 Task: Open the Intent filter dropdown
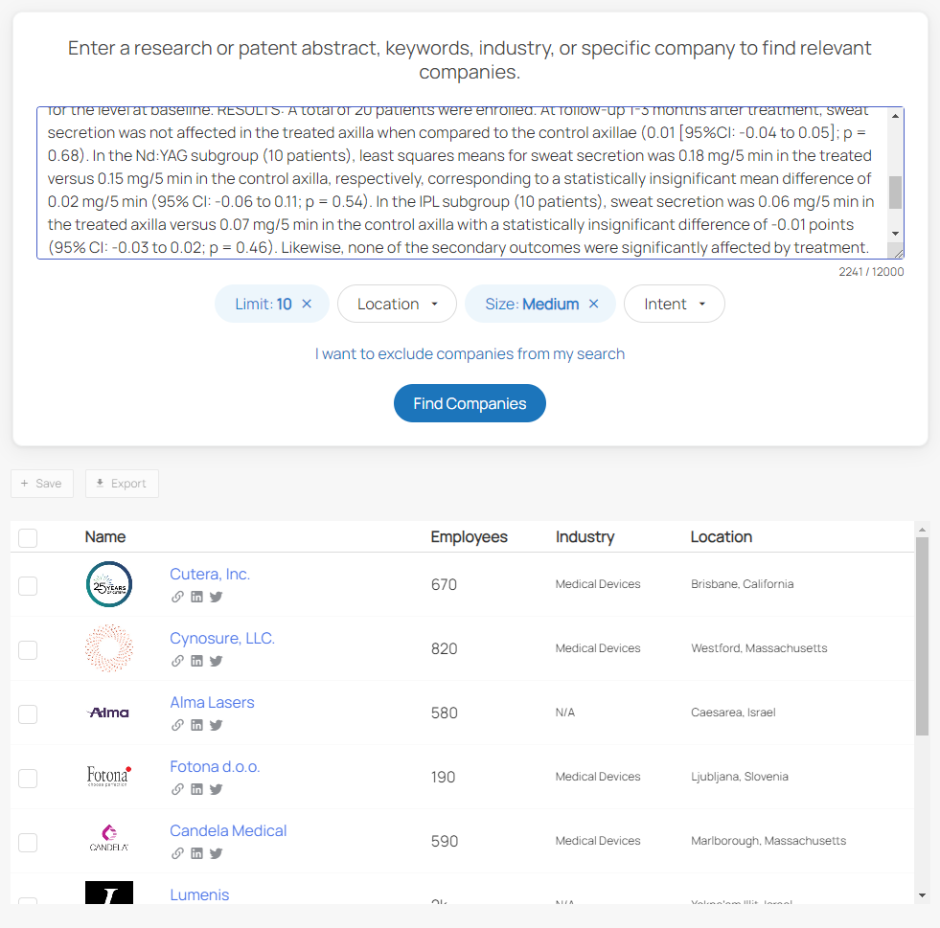(x=675, y=304)
